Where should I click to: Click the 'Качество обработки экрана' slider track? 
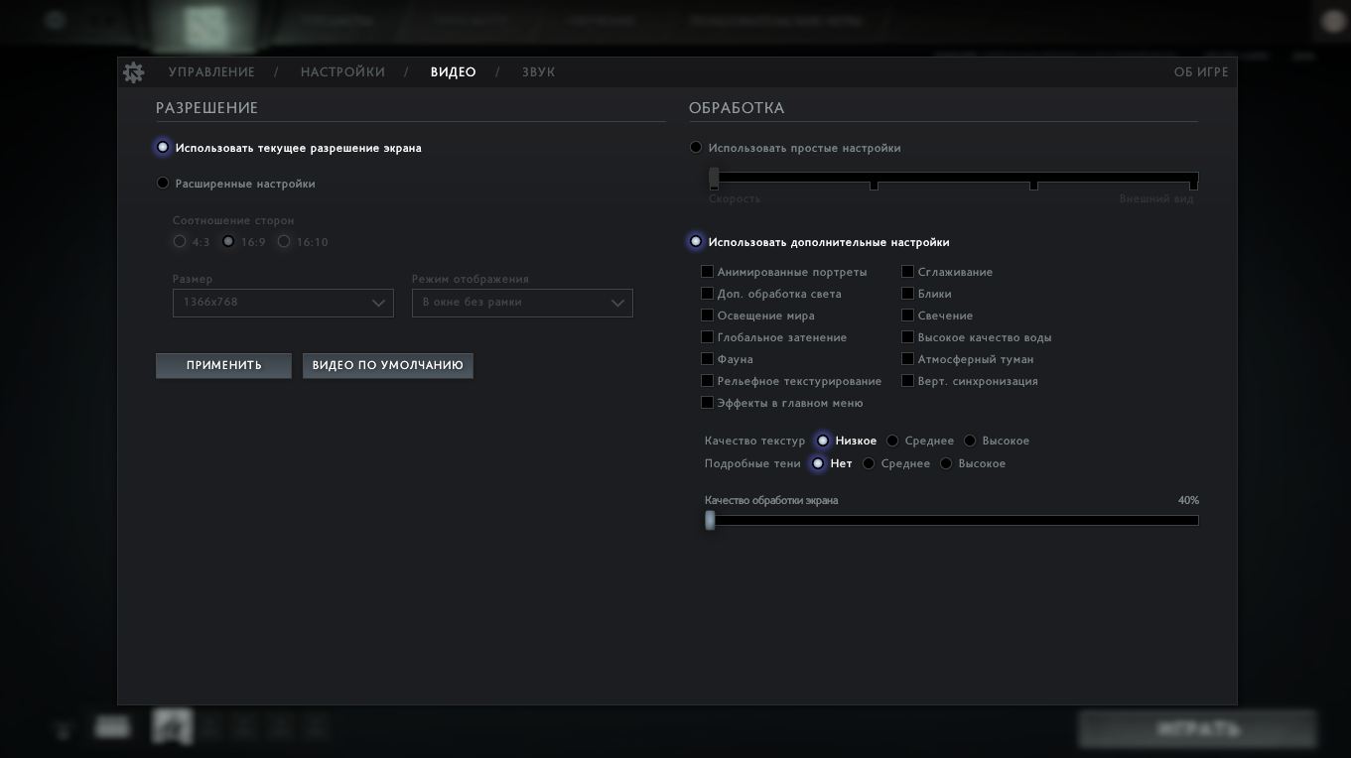click(952, 520)
